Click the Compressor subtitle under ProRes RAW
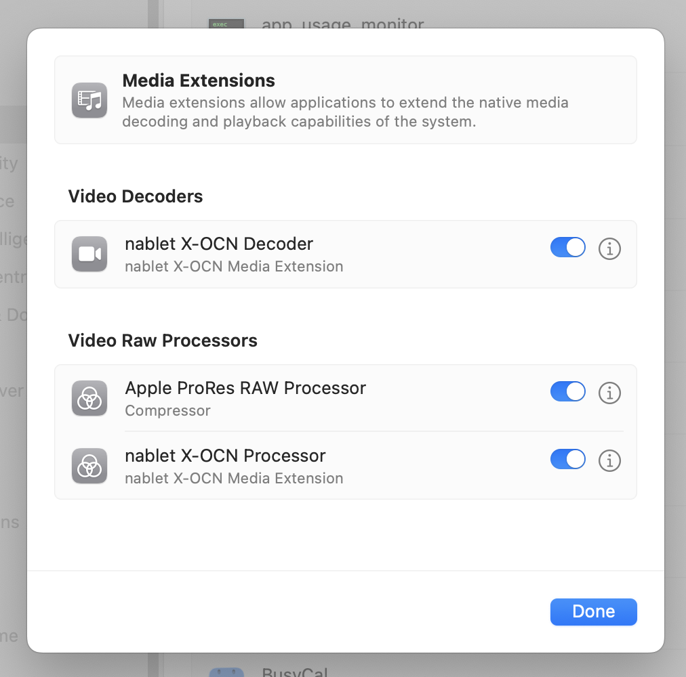Image resolution: width=686 pixels, height=677 pixels. (x=167, y=411)
